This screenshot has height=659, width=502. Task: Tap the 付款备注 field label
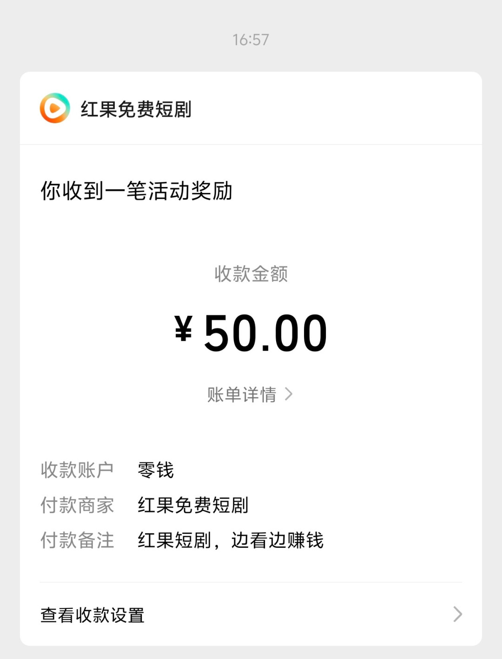[x=77, y=540]
